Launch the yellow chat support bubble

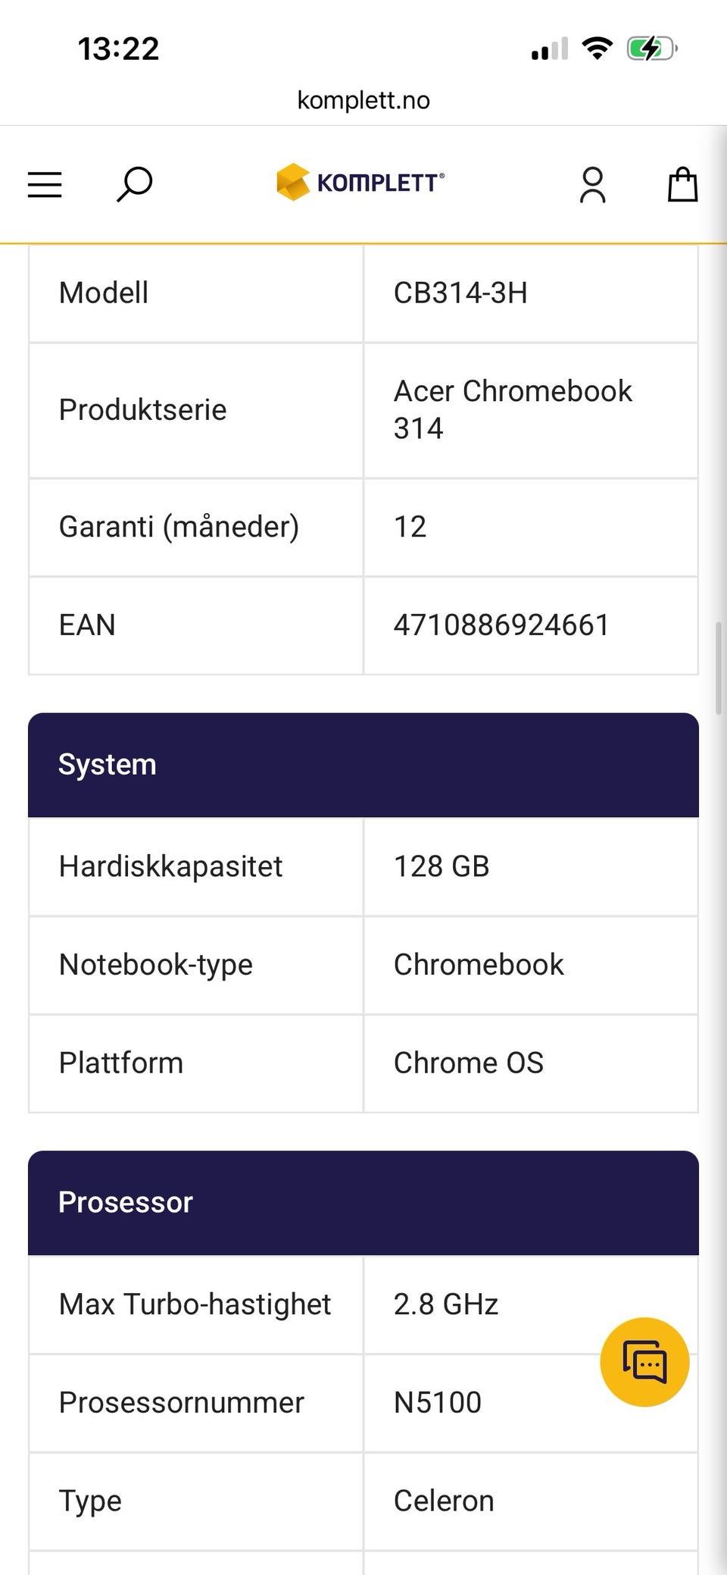pos(644,1362)
